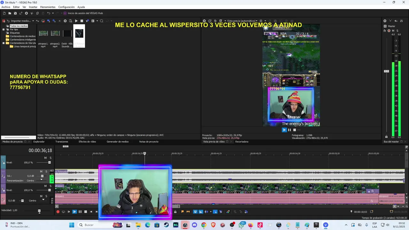
Task: Start media preview play in Project Media toolbar
Action: pos(76,21)
